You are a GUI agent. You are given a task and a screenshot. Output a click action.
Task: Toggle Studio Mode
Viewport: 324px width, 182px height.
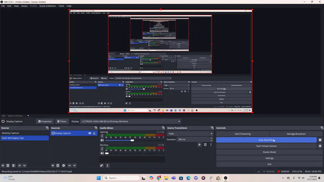tap(269, 152)
